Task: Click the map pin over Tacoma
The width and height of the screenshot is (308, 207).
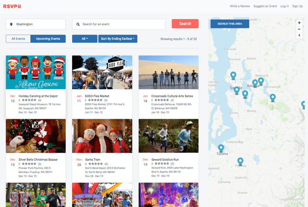Action: (x=221, y=148)
